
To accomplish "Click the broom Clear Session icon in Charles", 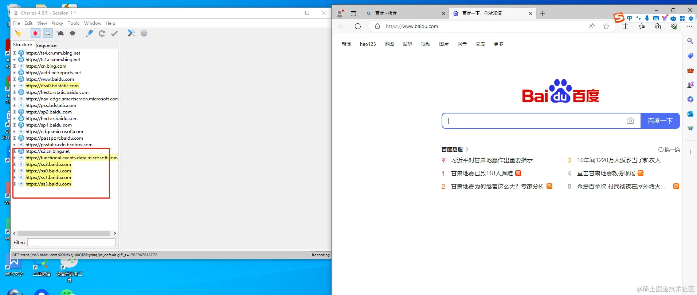I will [18, 33].
